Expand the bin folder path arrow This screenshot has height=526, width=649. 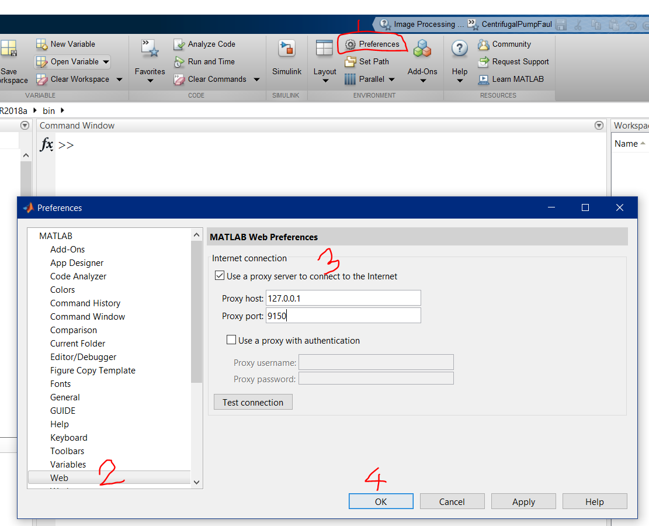tap(63, 110)
